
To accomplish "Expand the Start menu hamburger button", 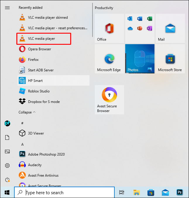I will click(7, 8).
